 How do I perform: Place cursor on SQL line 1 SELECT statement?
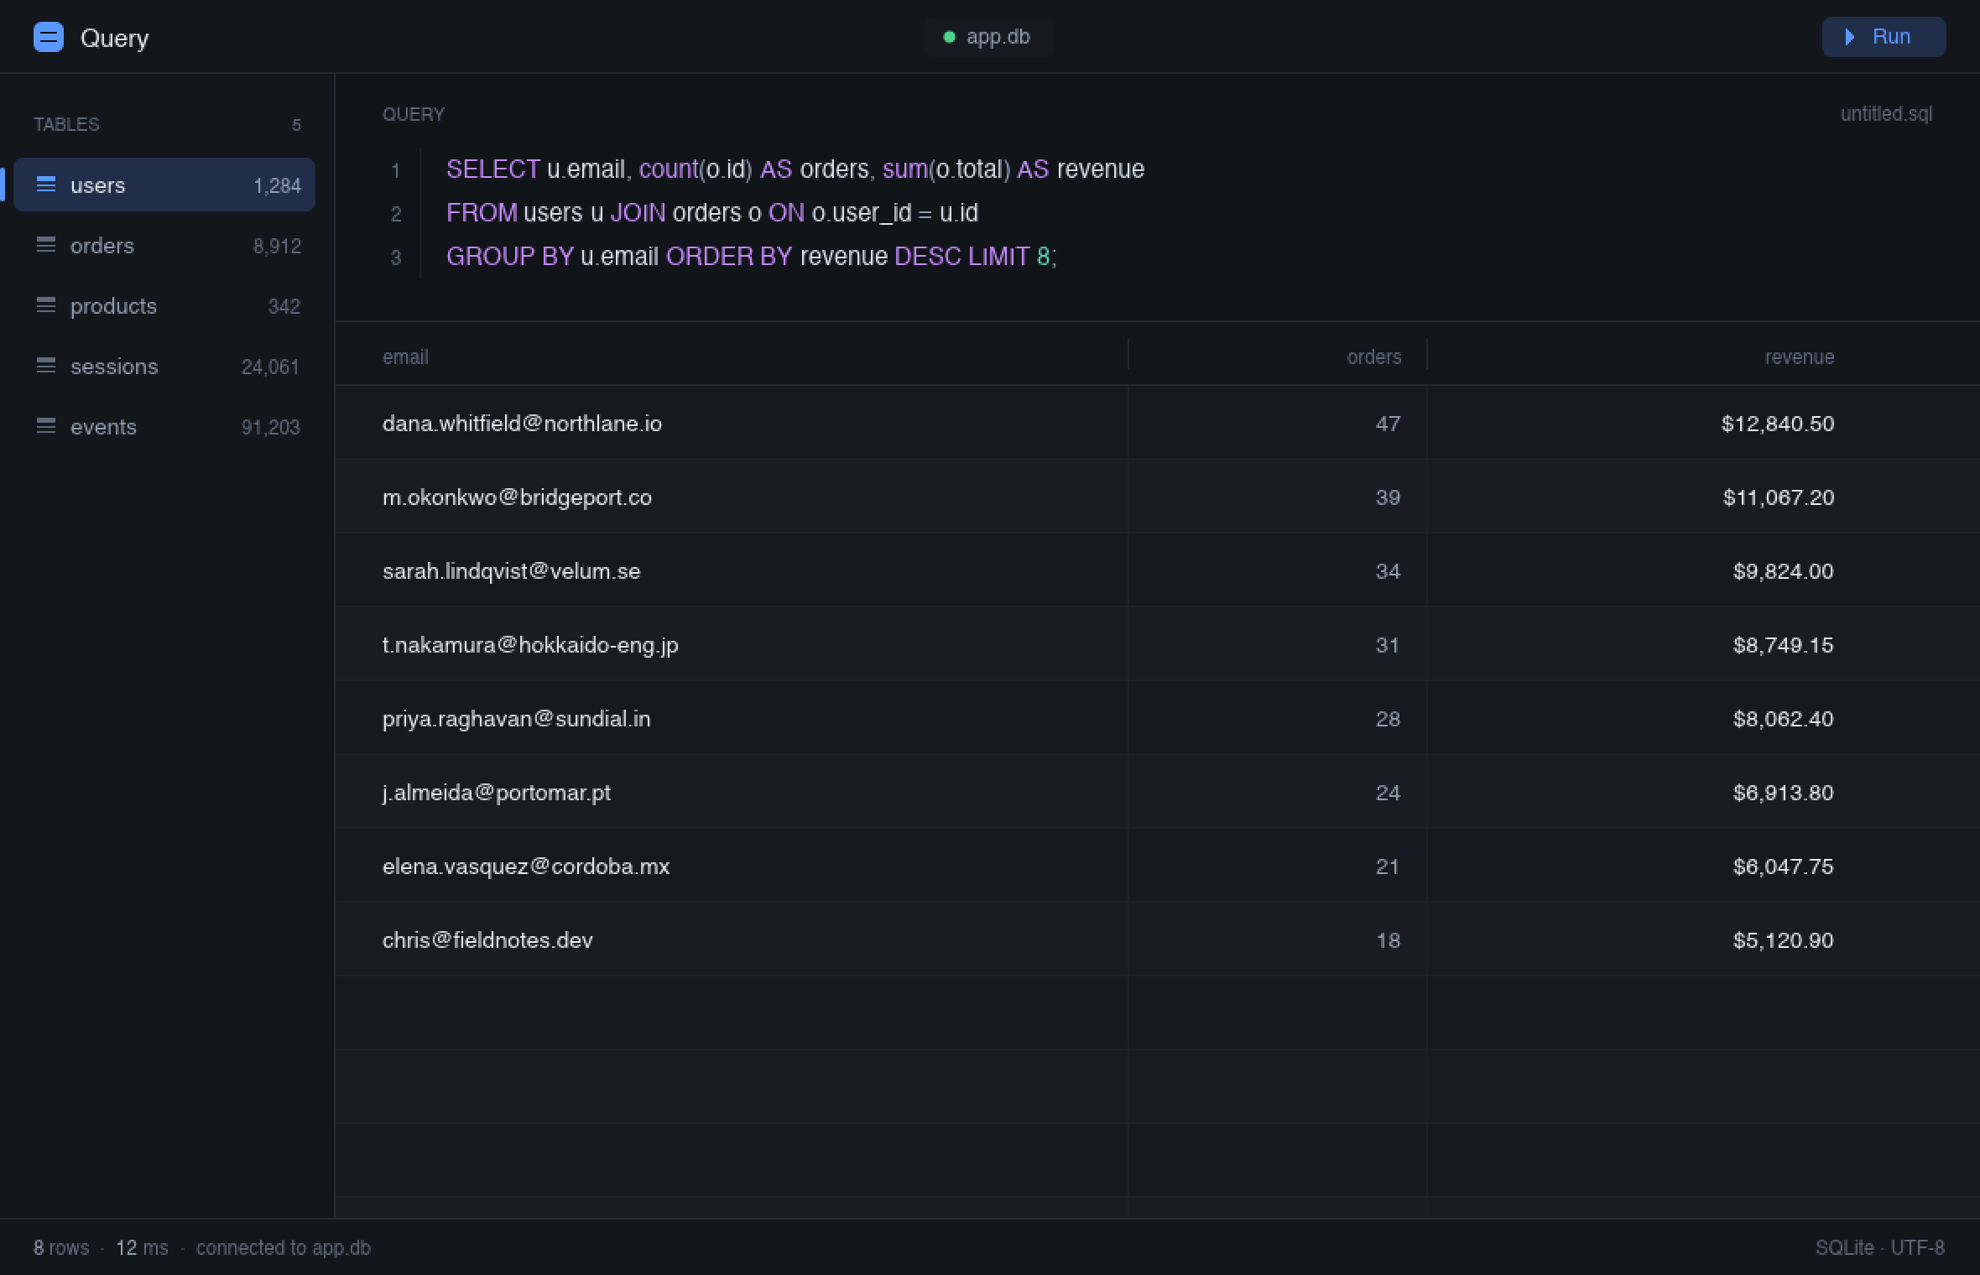(795, 169)
